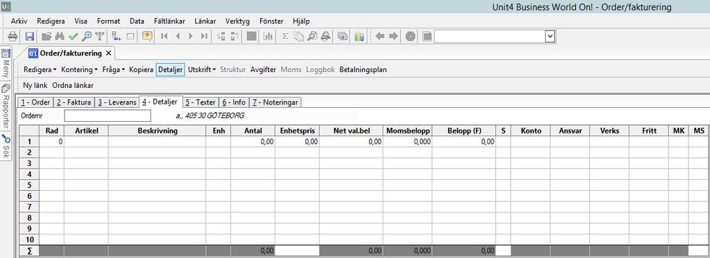Open the Rapporter side panel
The width and height of the screenshot is (710, 258).
pyautogui.click(x=6, y=107)
